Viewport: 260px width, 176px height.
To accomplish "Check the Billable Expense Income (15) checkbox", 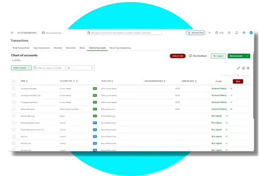I will [14, 130].
